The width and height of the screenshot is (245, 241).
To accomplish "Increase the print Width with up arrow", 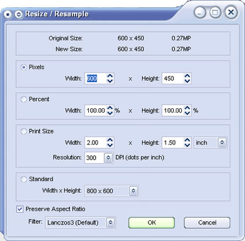I will pos(110,140).
